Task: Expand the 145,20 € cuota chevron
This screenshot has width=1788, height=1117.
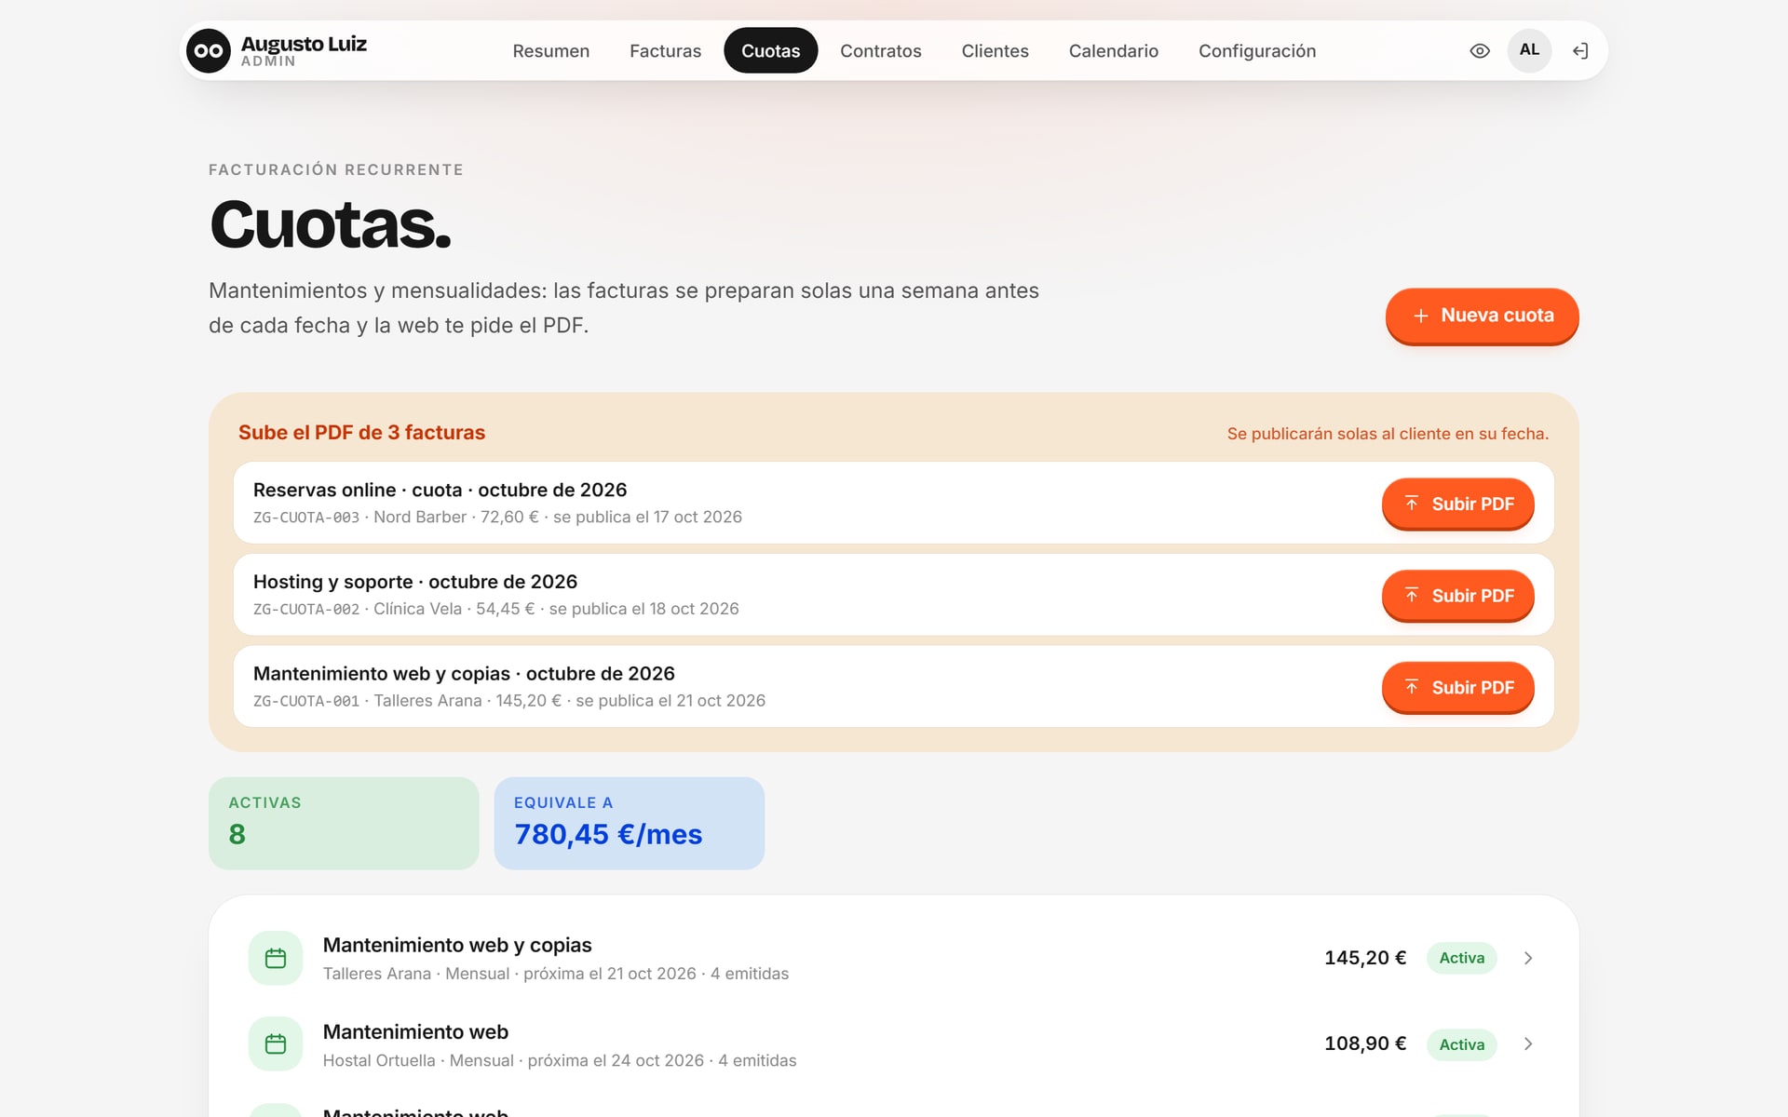Action: pos(1528,958)
